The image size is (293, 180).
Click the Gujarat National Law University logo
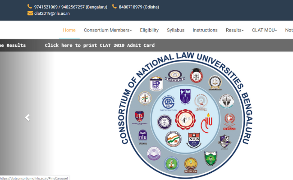167,102
